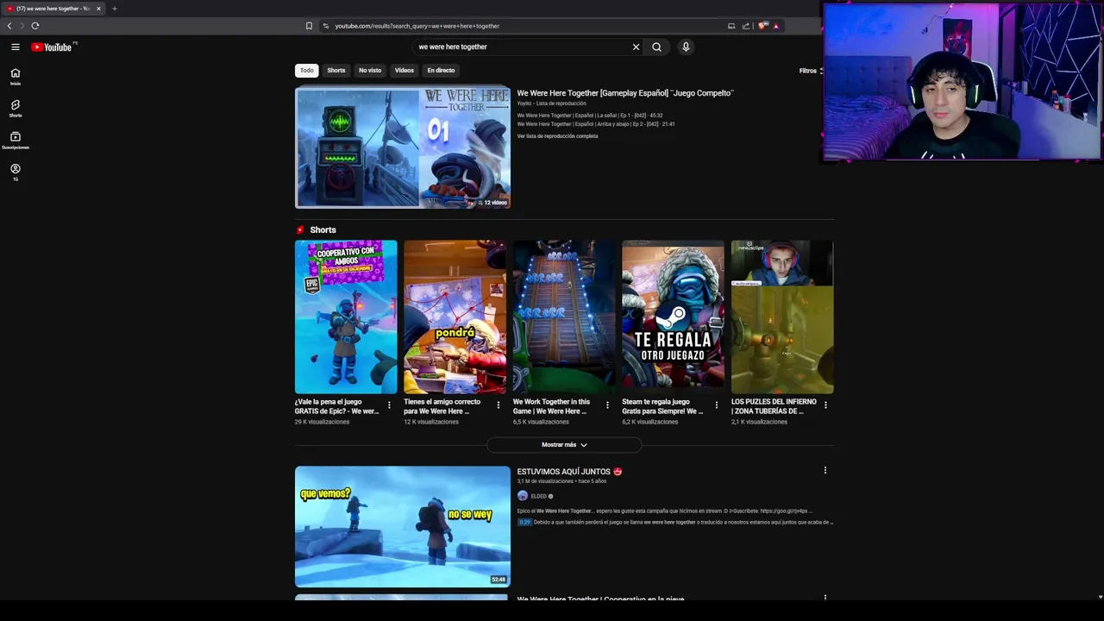The height and width of the screenshot is (621, 1104).
Task: Go back with the browser back arrow
Action: coord(9,26)
